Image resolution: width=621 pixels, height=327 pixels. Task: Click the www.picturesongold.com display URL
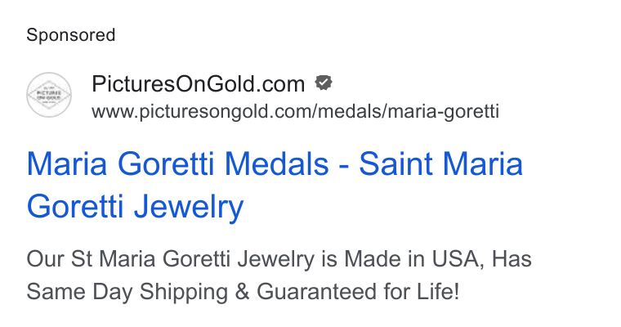click(295, 111)
